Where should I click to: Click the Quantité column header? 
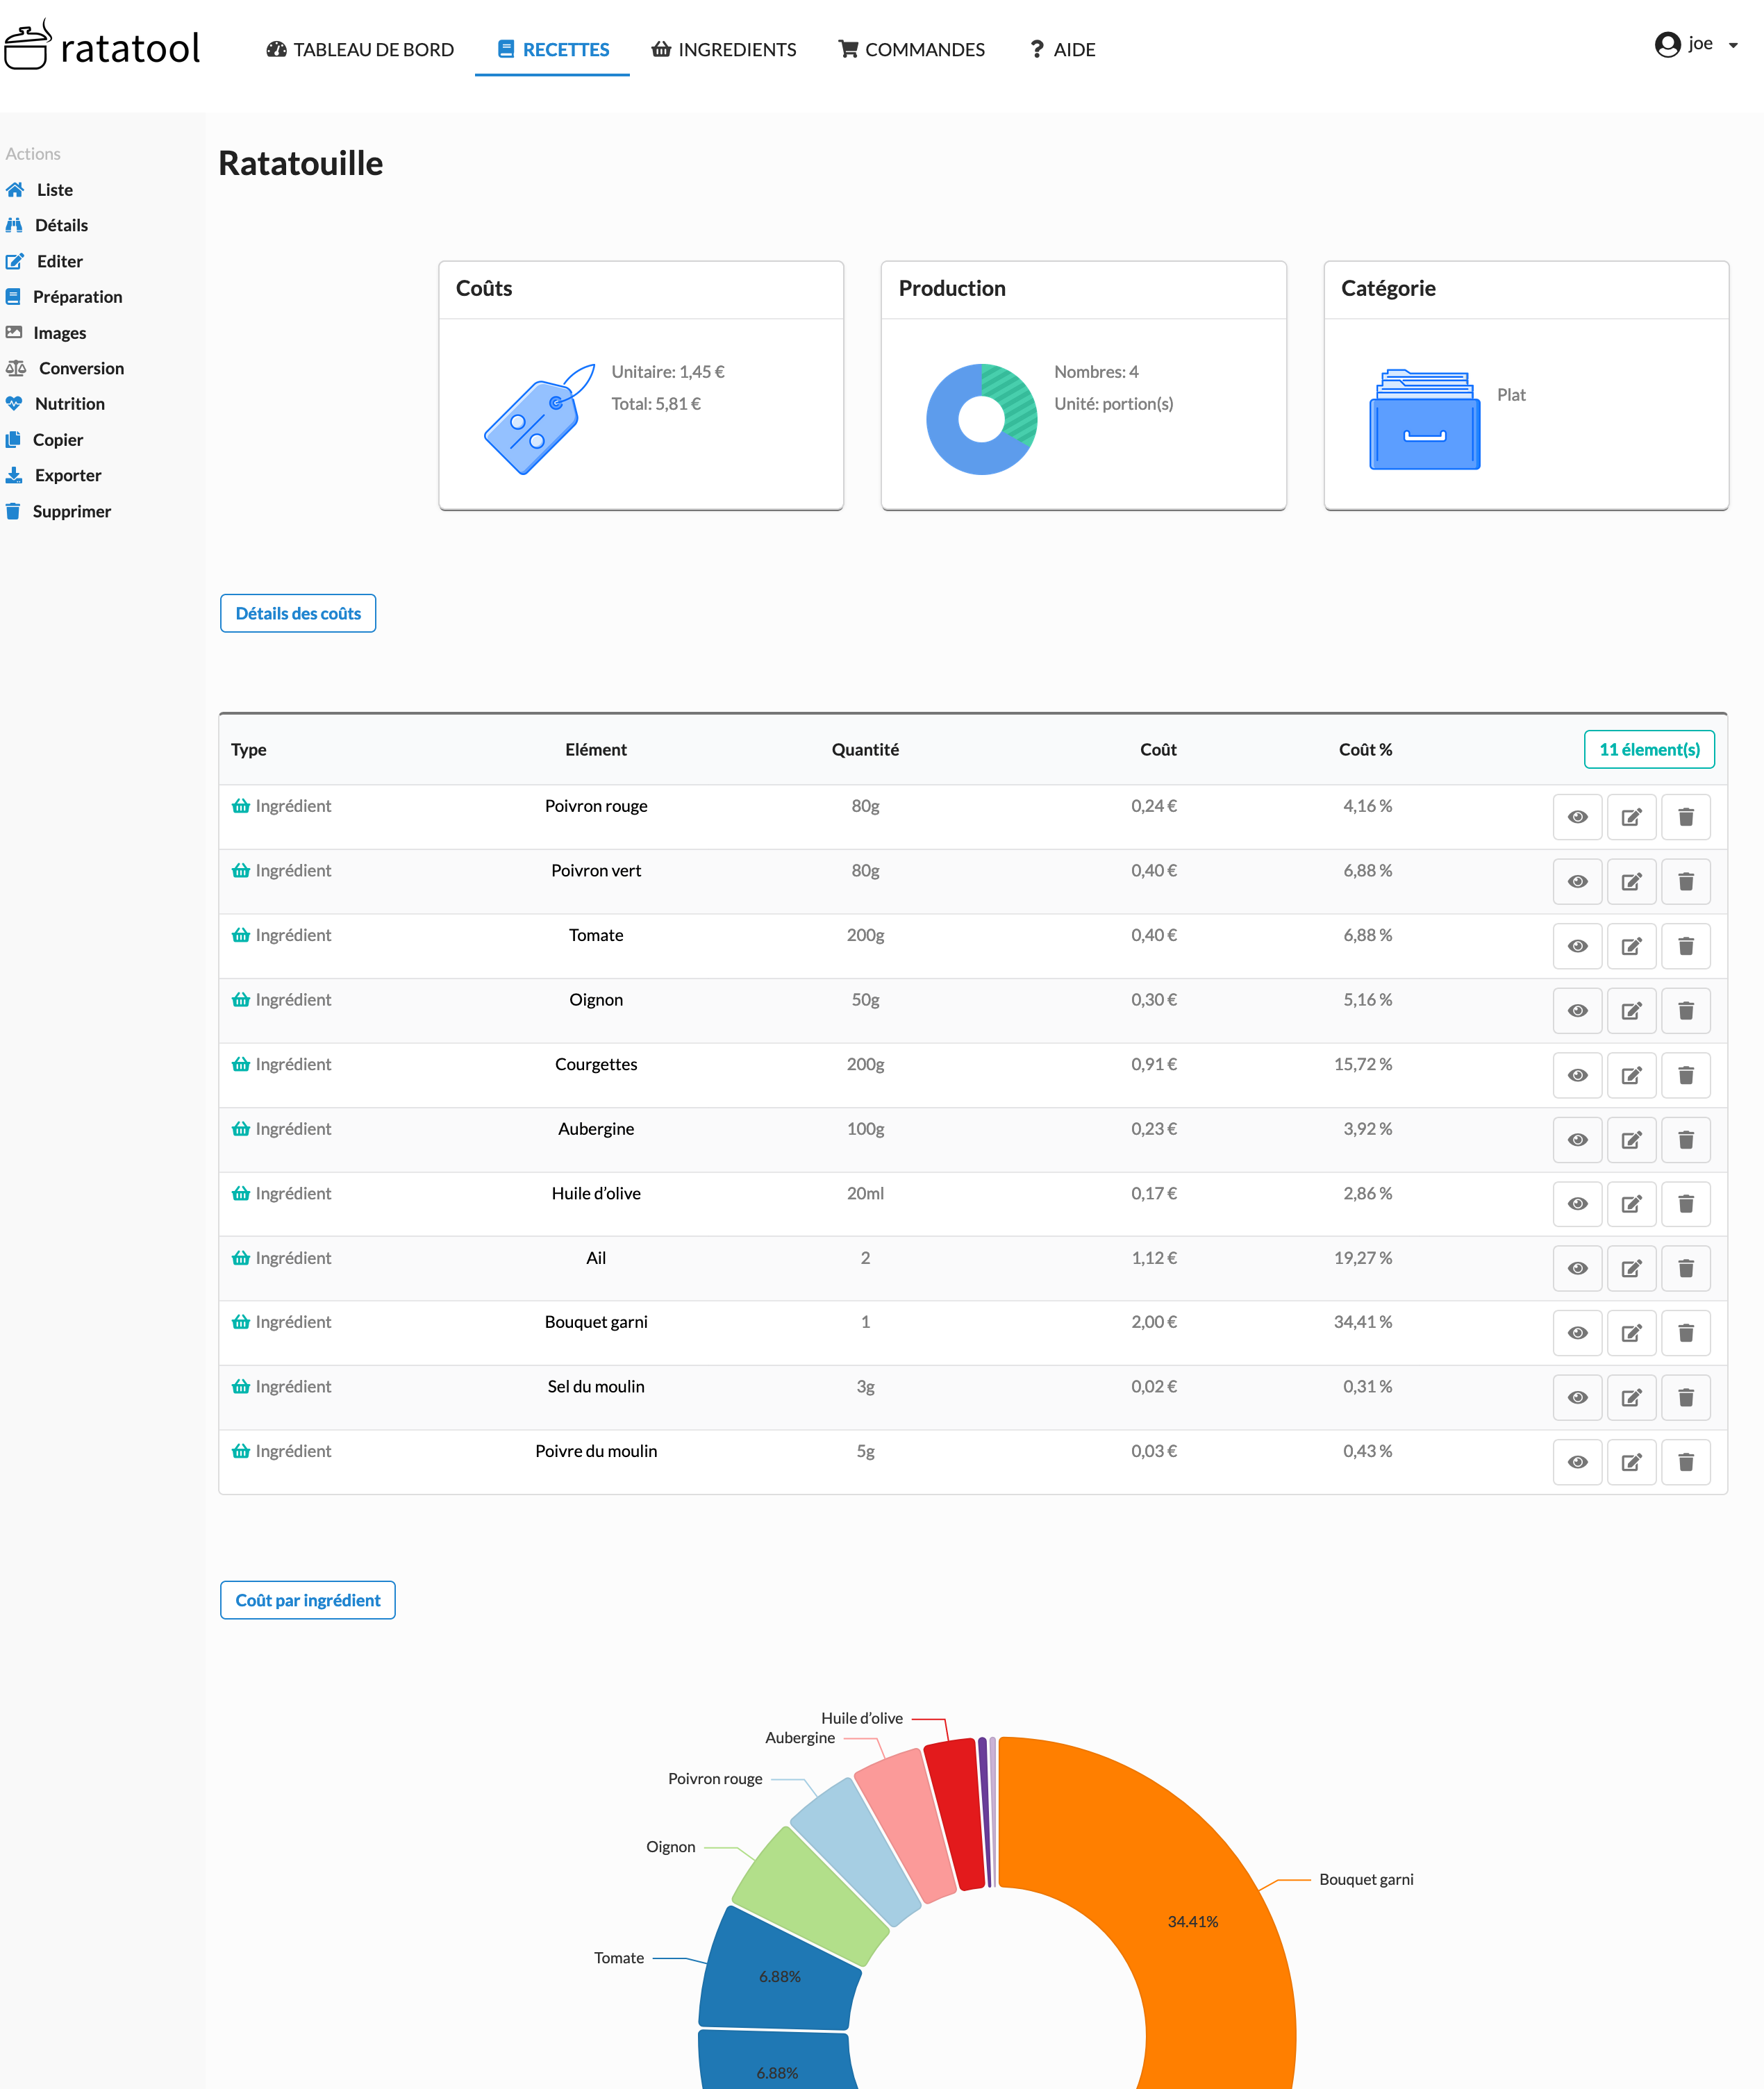(x=865, y=750)
